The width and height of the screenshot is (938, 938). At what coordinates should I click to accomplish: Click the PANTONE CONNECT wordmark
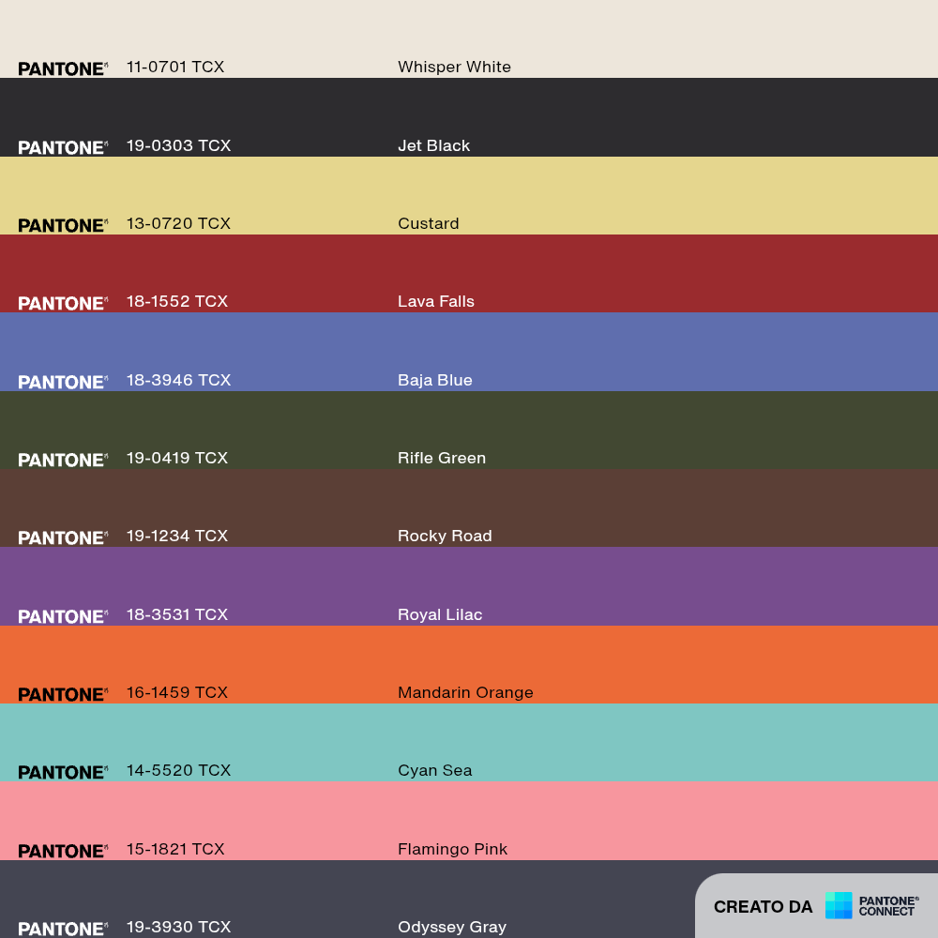pyautogui.click(x=888, y=906)
